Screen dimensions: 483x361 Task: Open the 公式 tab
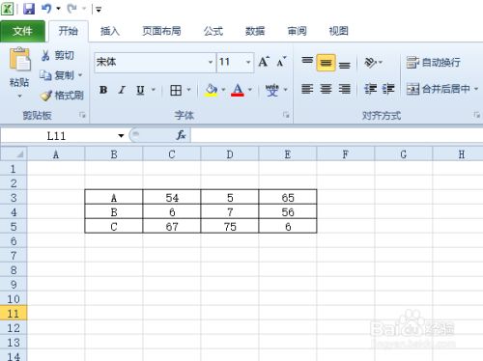click(x=213, y=31)
